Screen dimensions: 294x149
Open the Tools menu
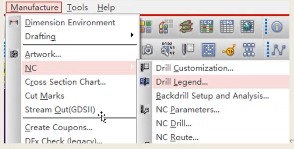(x=78, y=7)
